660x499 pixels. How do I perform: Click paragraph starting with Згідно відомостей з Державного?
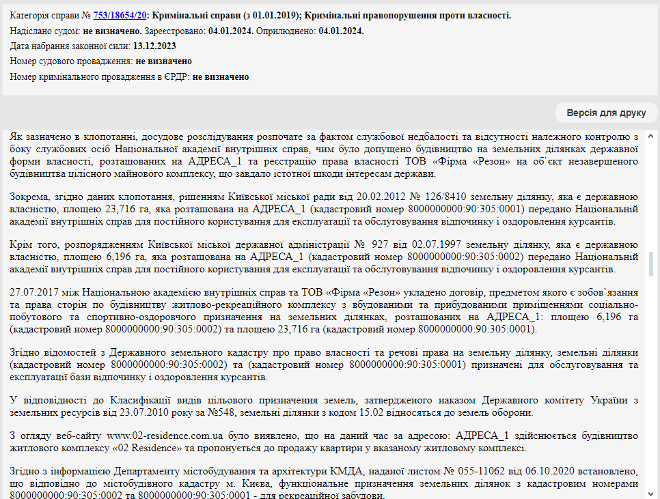coord(325,365)
